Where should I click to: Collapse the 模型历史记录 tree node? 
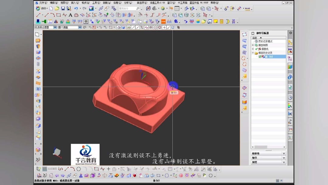coord(253,52)
